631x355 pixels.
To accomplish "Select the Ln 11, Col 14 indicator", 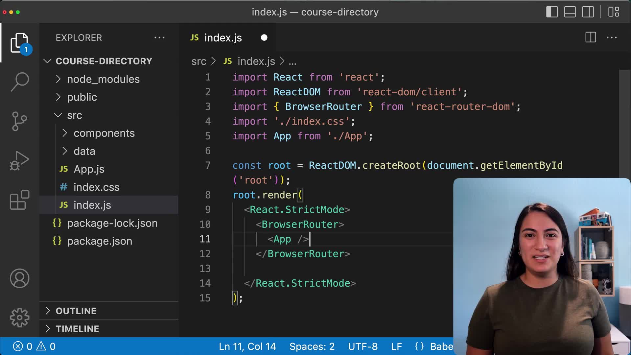I will tap(247, 346).
